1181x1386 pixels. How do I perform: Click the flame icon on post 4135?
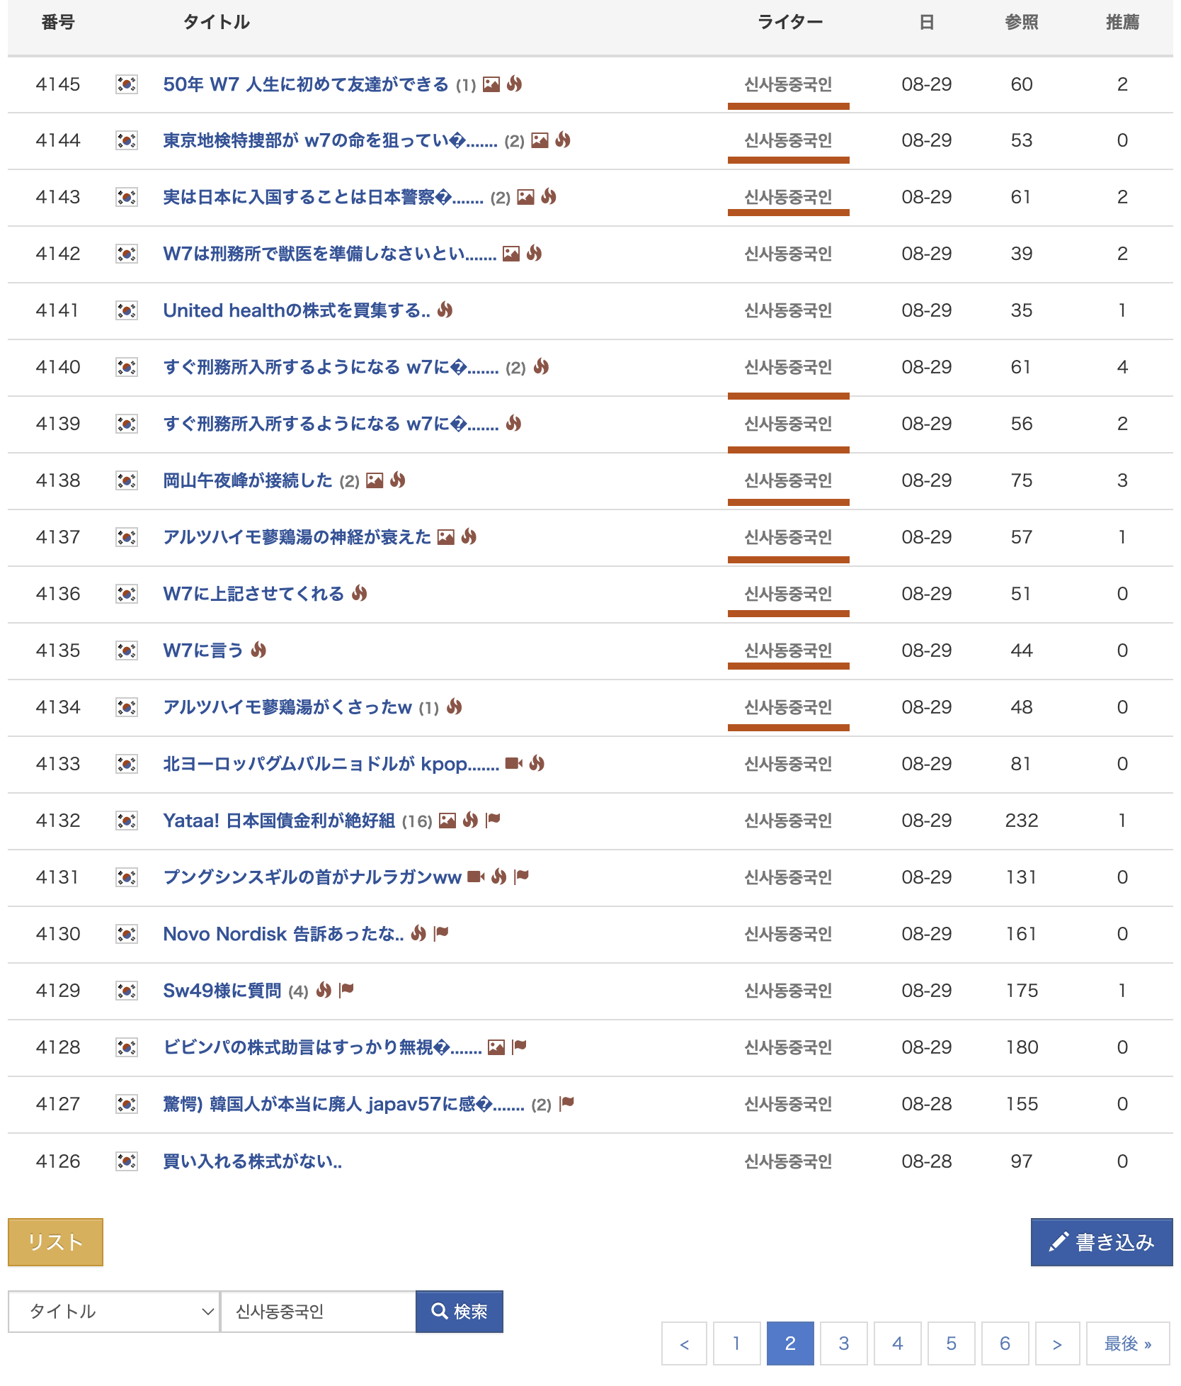(x=258, y=650)
